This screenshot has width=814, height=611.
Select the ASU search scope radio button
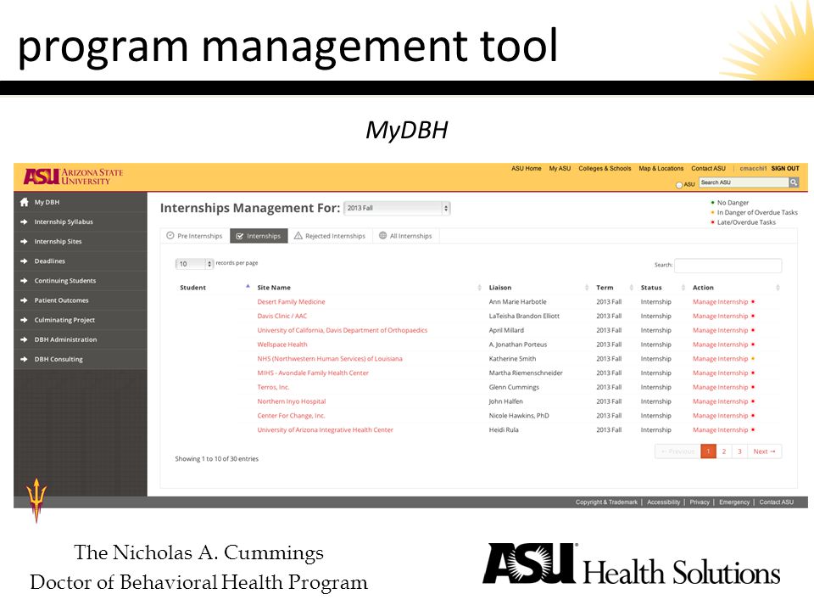(679, 185)
